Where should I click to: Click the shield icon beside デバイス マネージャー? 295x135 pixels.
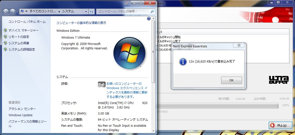coord(5,31)
